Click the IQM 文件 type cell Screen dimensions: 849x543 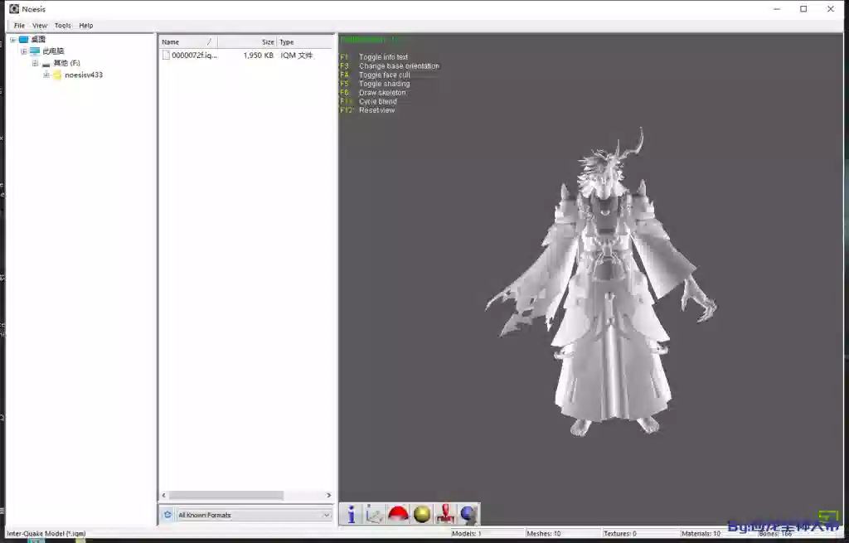(x=297, y=56)
